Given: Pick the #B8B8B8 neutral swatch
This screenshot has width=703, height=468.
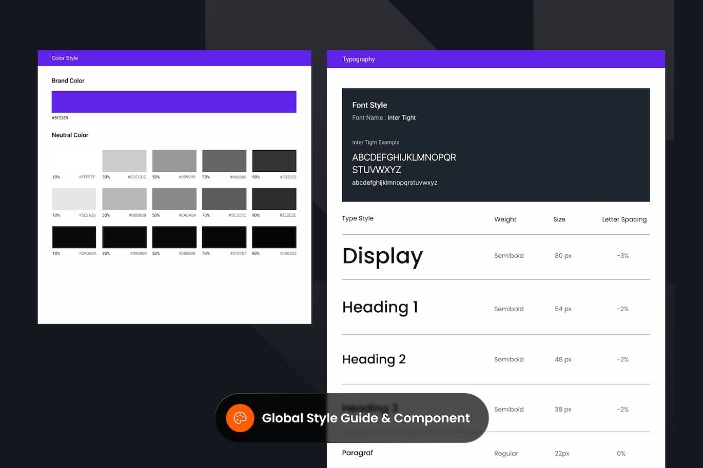Looking at the screenshot, I should pyautogui.click(x=124, y=199).
